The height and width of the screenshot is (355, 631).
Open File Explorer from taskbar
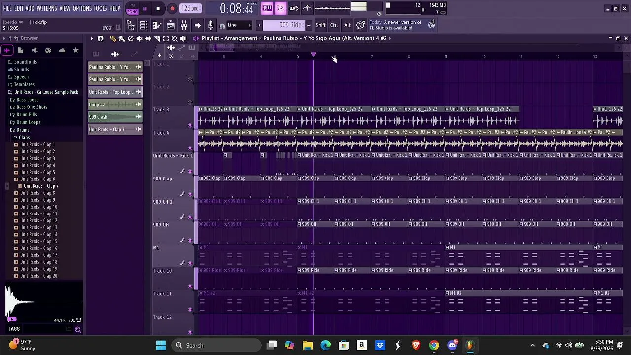[308, 345]
